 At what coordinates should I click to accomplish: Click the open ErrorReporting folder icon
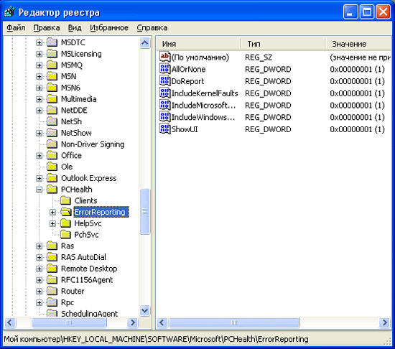point(66,212)
